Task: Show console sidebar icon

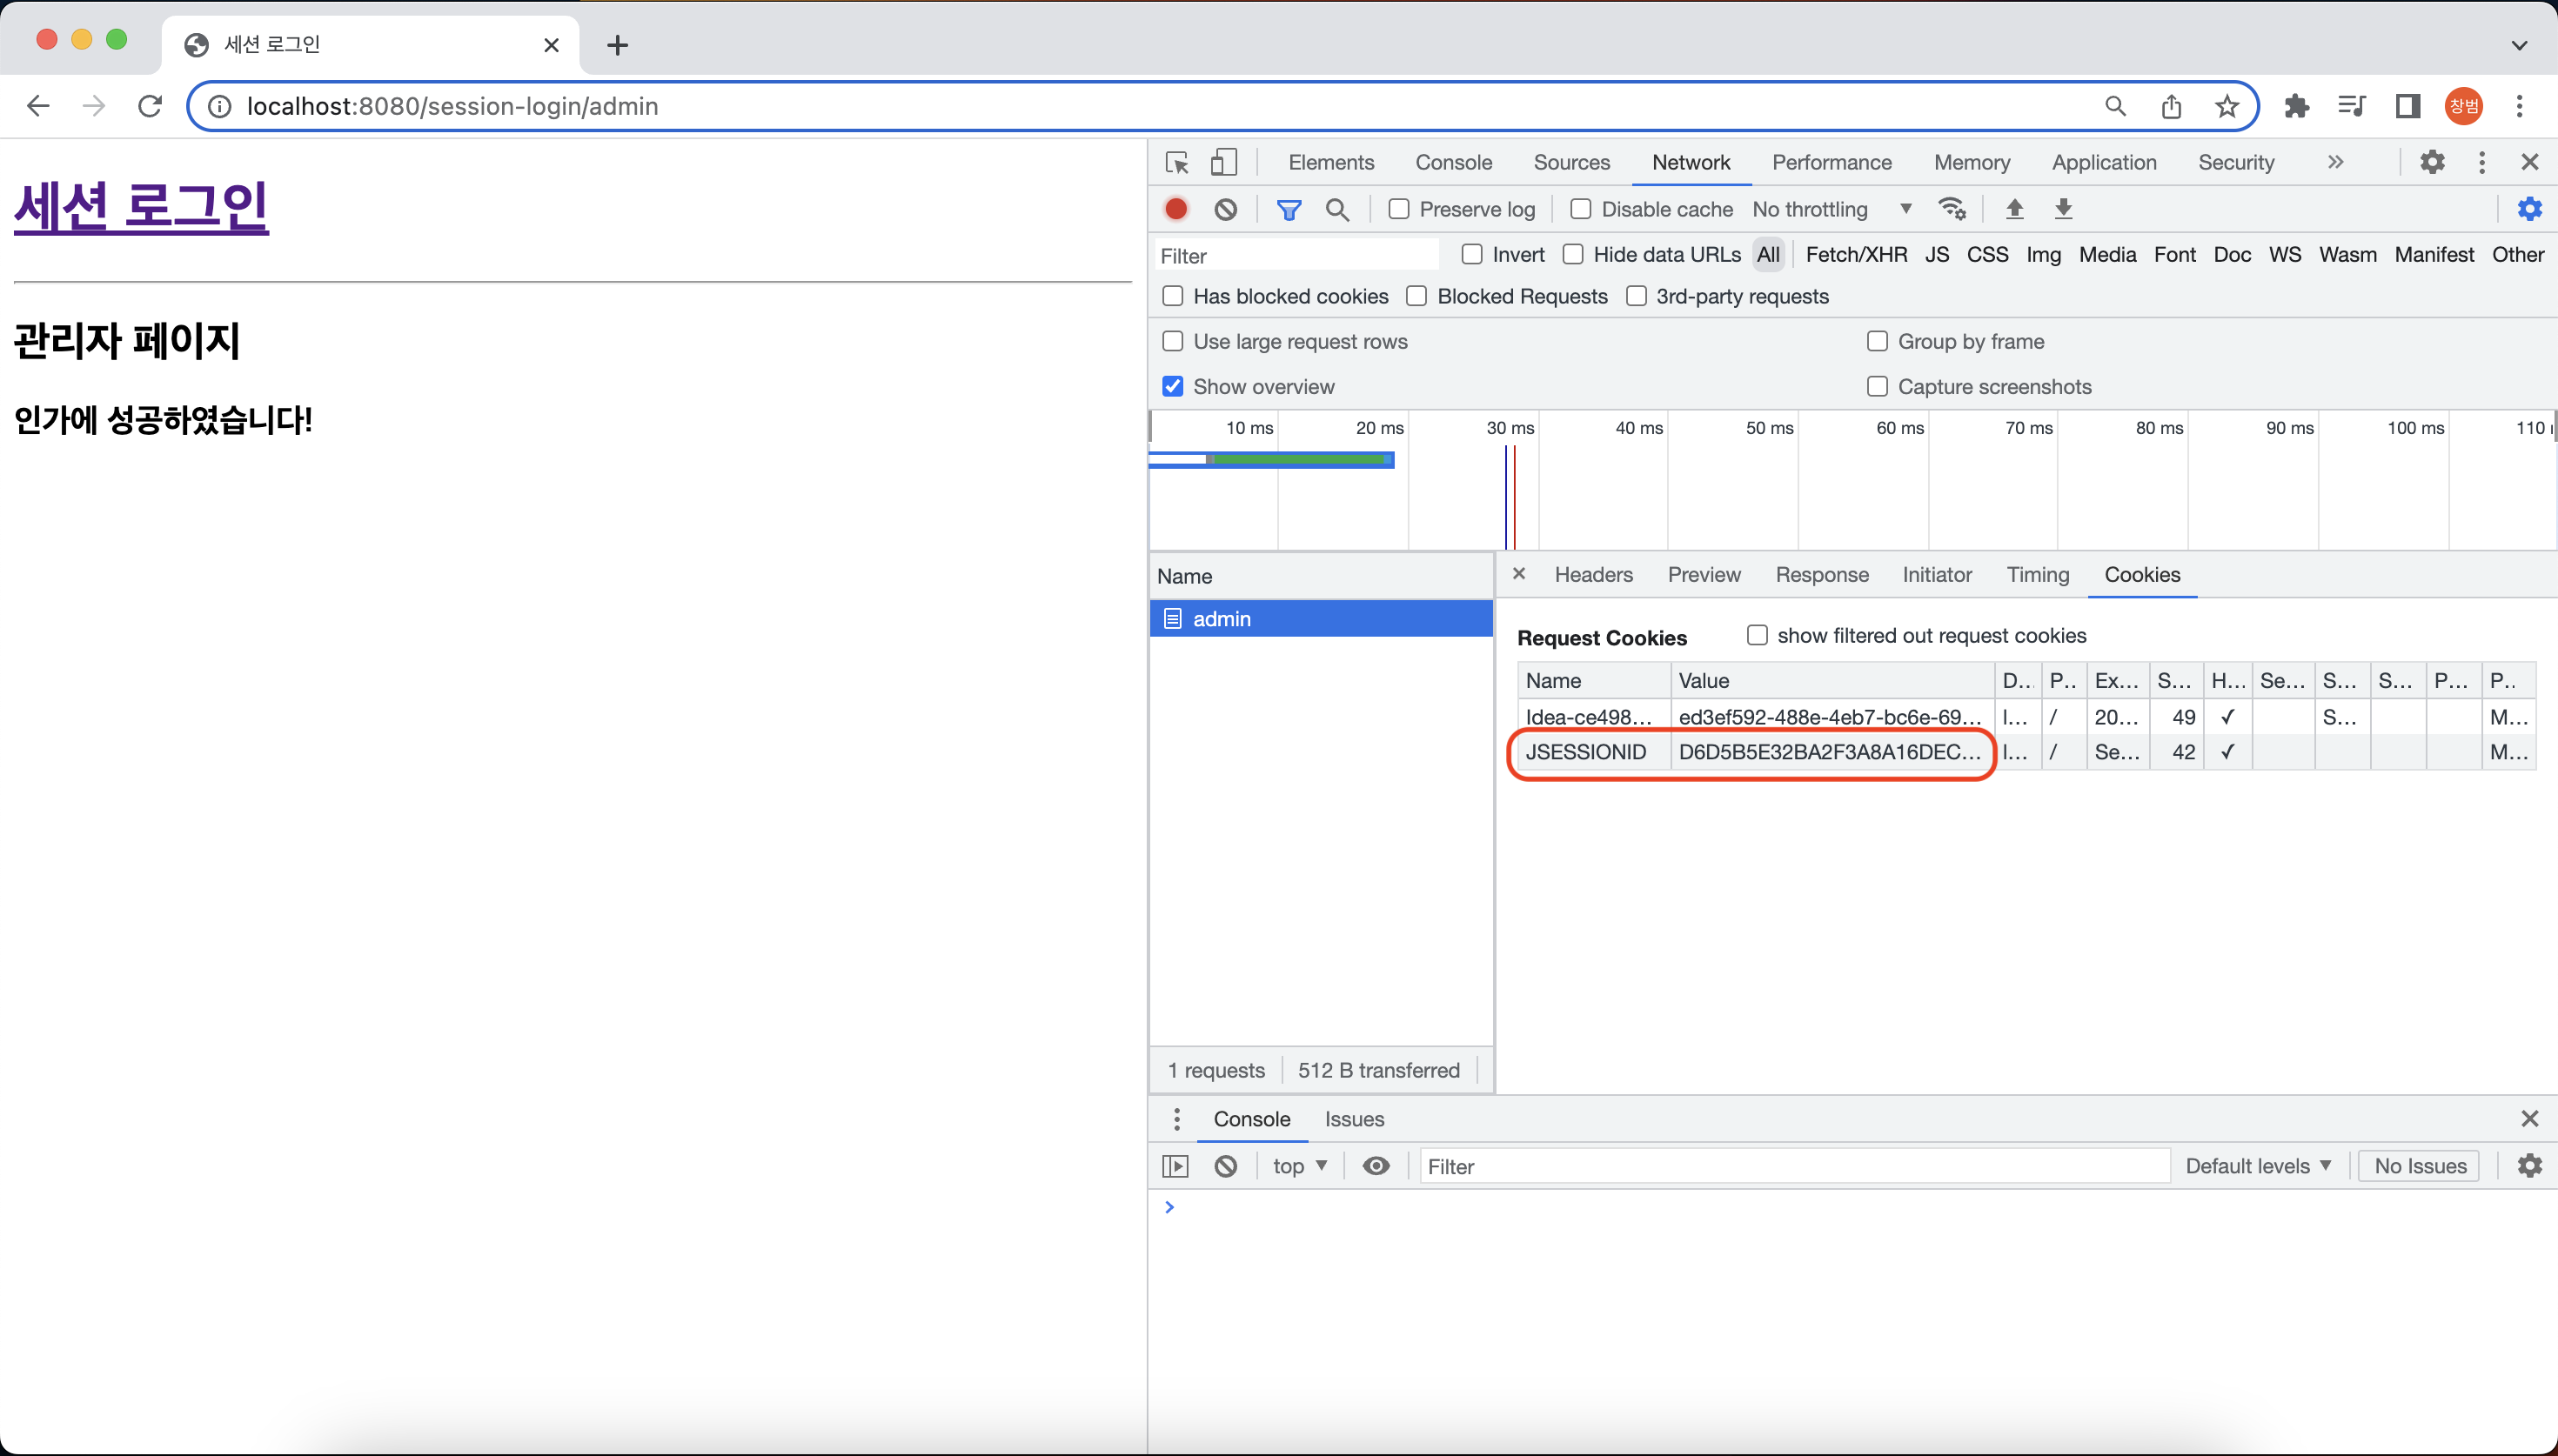Action: click(x=1175, y=1166)
